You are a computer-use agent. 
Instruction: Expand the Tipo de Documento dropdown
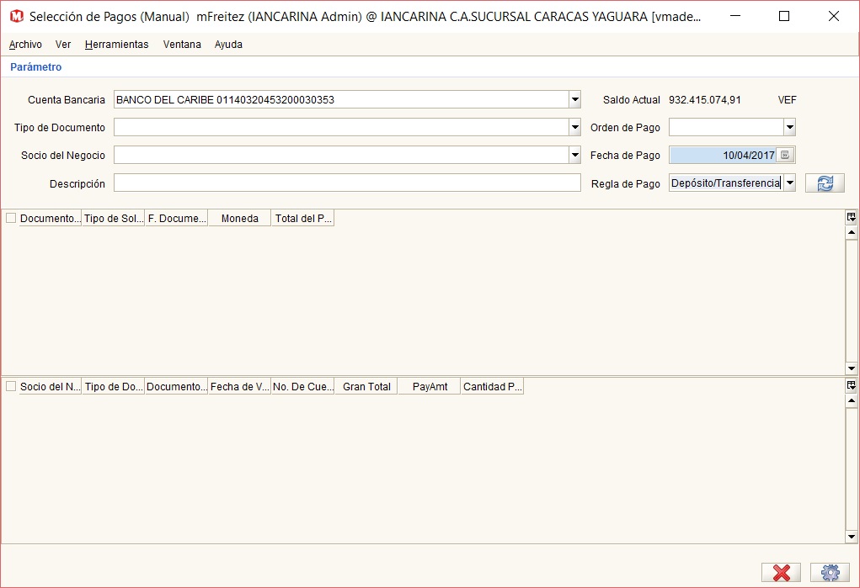tap(574, 128)
